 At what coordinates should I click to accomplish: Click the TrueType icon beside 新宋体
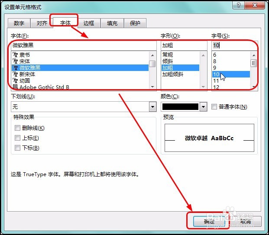click(15, 74)
